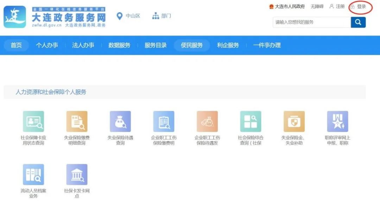The image size is (380, 206).
Task: Click the 登录 login link
Action: (361, 7)
